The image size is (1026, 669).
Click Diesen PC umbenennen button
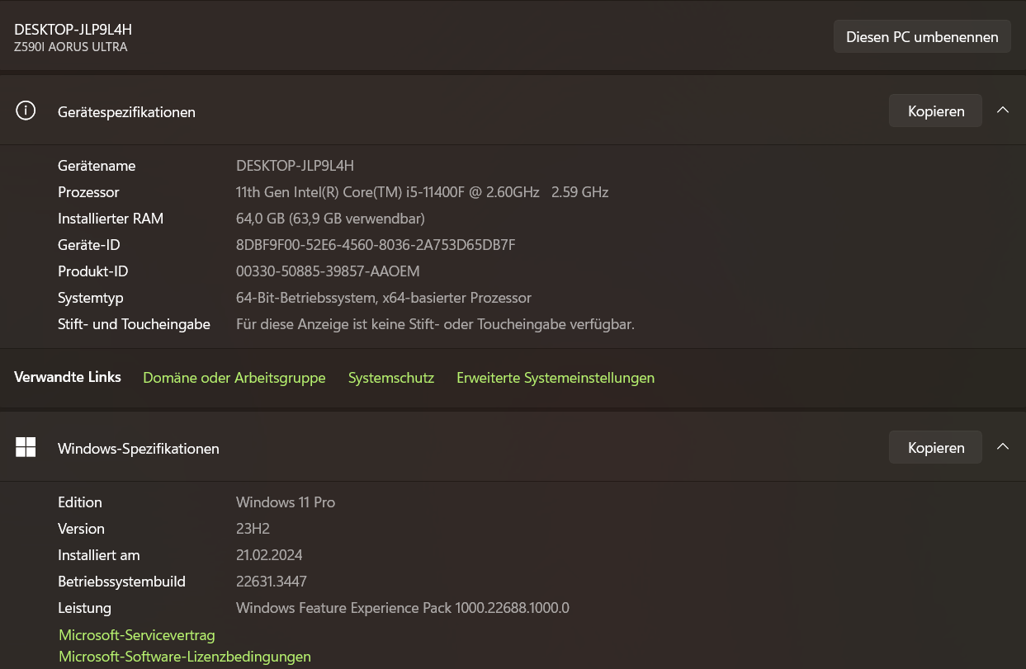click(x=922, y=37)
